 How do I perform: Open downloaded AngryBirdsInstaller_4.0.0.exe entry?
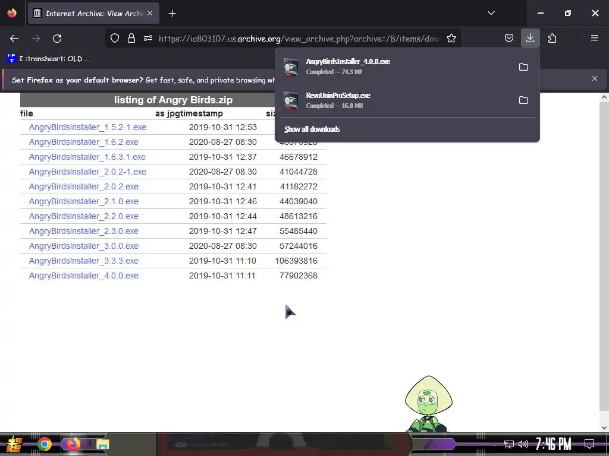point(396,66)
